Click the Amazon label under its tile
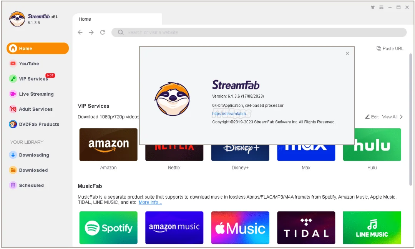The width and height of the screenshot is (415, 249). pyautogui.click(x=108, y=168)
